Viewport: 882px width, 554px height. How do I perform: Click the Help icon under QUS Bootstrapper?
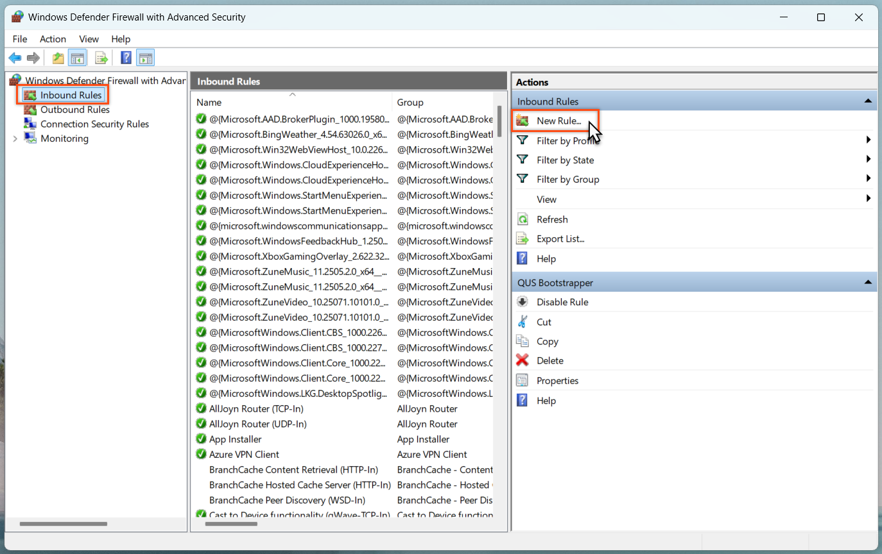click(523, 400)
